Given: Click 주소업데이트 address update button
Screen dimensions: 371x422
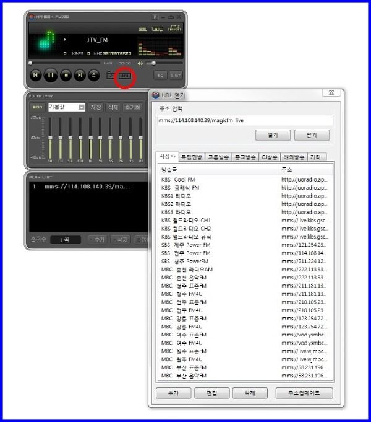Looking at the screenshot, I should pyautogui.click(x=304, y=393).
